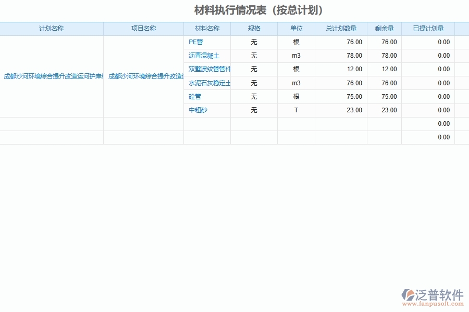Screen dimensions: 469x312
Task: Sort by the 材料名称 column header
Action: pyautogui.click(x=207, y=29)
